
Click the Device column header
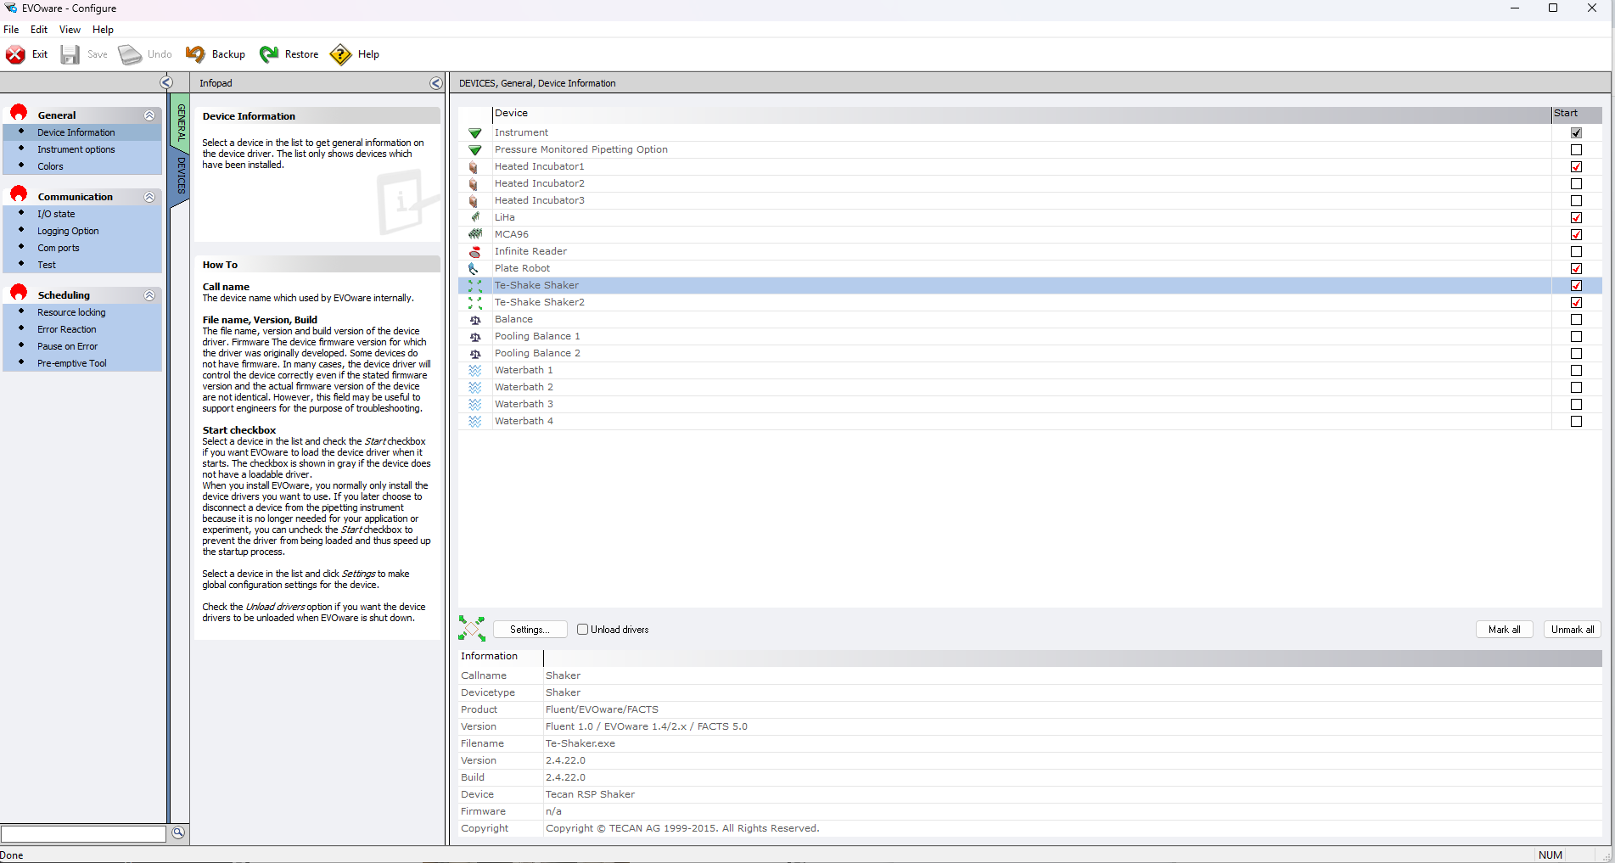(x=1021, y=114)
